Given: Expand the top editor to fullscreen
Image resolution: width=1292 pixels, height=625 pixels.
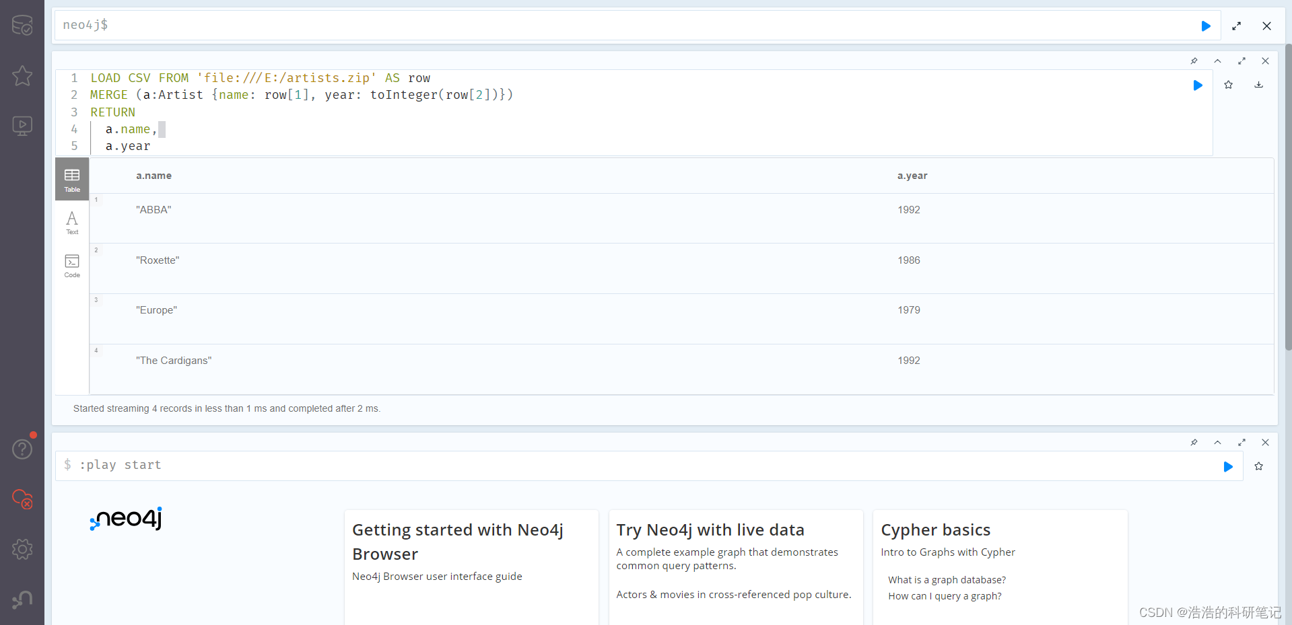Looking at the screenshot, I should [1236, 26].
